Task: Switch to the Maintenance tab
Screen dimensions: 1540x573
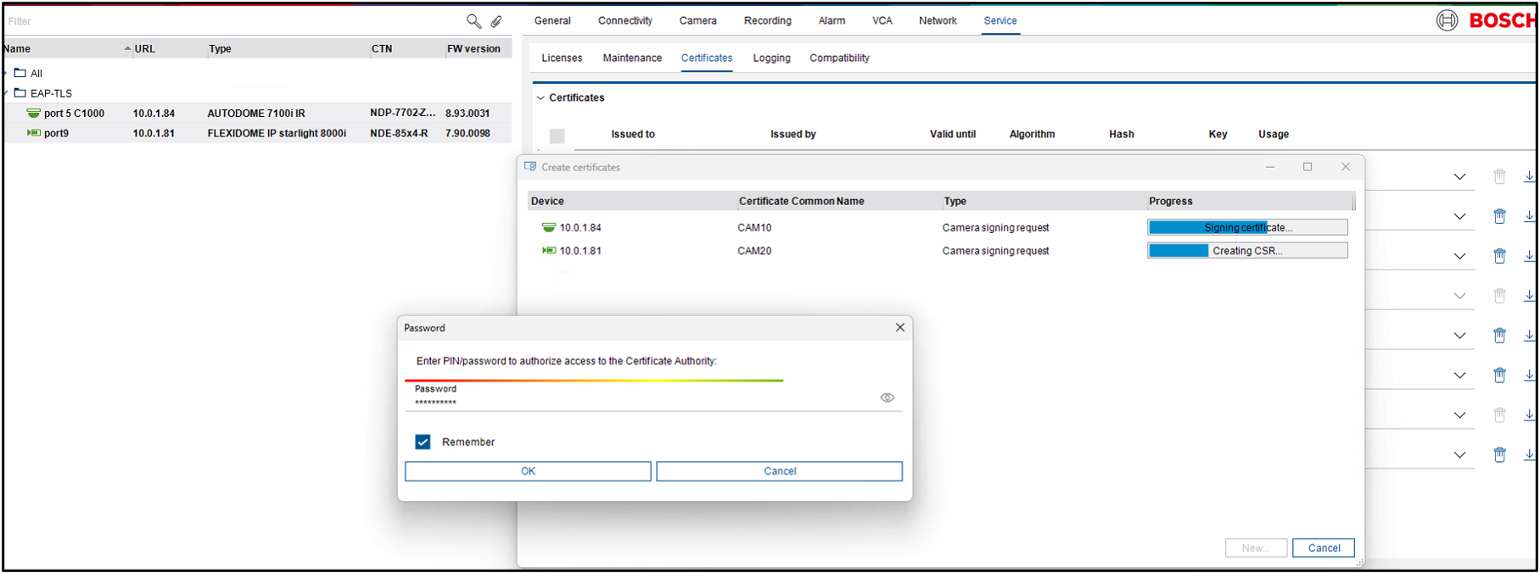Action: 632,58
